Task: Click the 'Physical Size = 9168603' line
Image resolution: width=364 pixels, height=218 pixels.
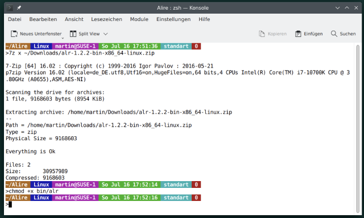Action: [42, 139]
